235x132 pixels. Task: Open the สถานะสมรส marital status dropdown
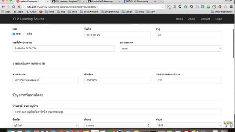tap(171, 48)
